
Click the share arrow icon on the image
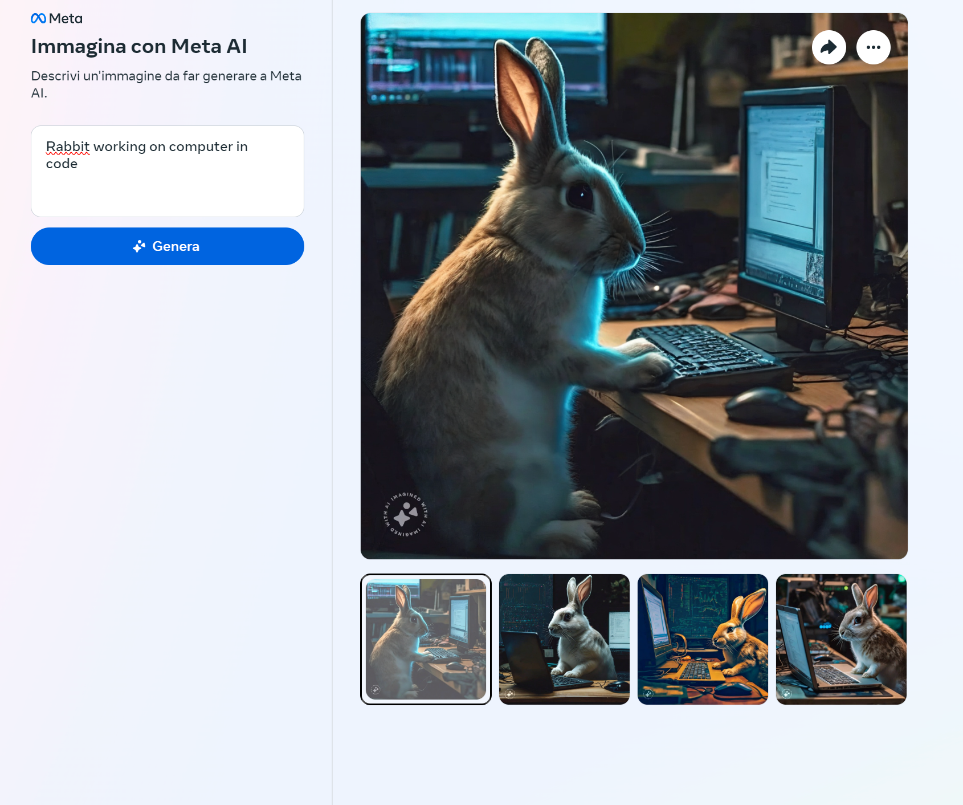point(829,47)
